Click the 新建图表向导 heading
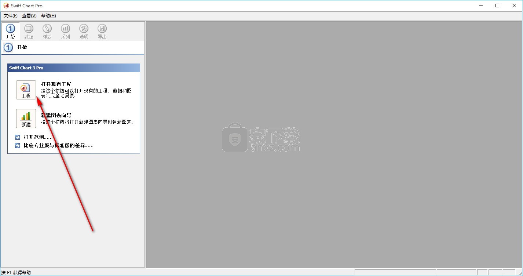 coord(56,115)
